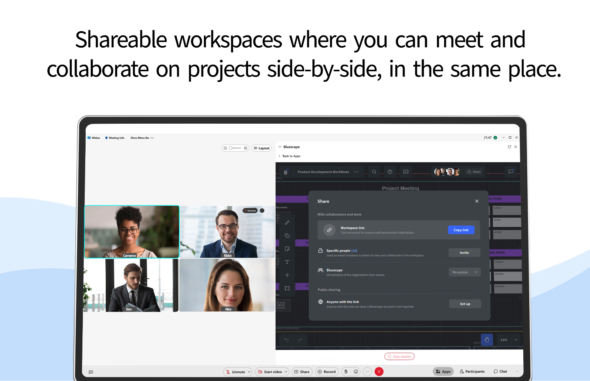Select the shapes tool in Bluescape toolbar
This screenshot has width=590, height=381.
(x=287, y=236)
